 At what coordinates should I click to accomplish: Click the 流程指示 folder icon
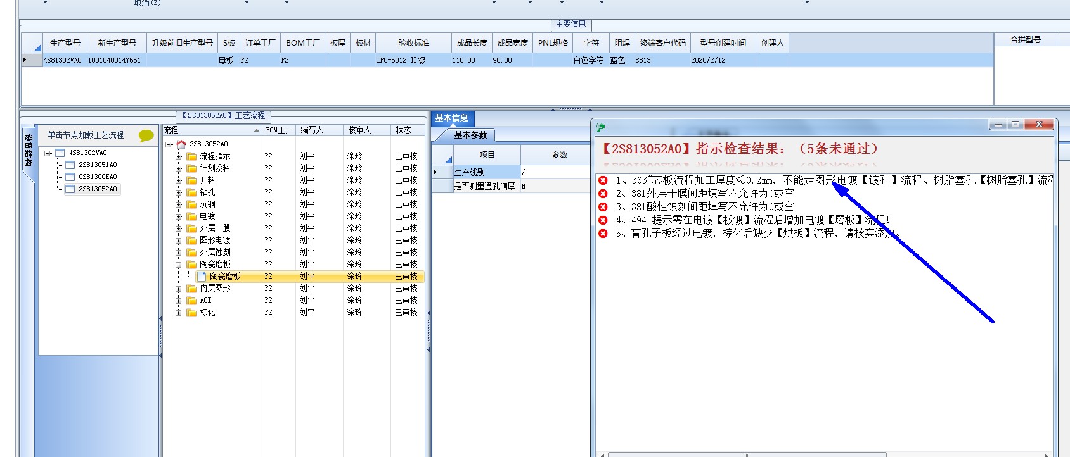point(191,156)
